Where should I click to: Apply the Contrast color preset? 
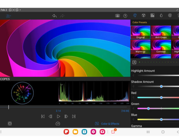[x=161, y=47]
